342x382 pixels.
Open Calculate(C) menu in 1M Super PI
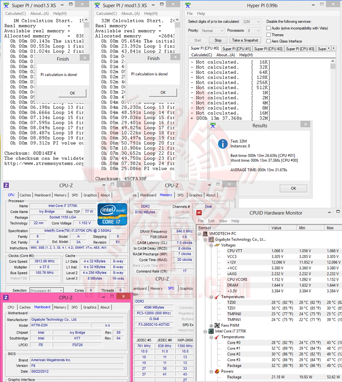16,13
